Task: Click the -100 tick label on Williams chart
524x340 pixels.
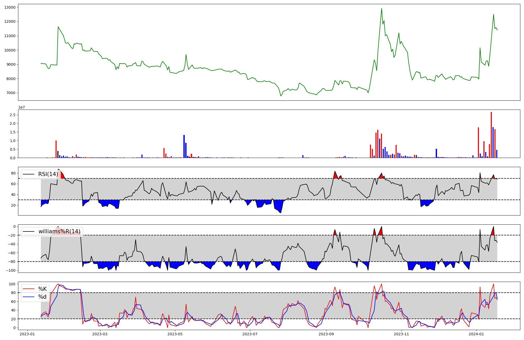Action: (x=10, y=270)
